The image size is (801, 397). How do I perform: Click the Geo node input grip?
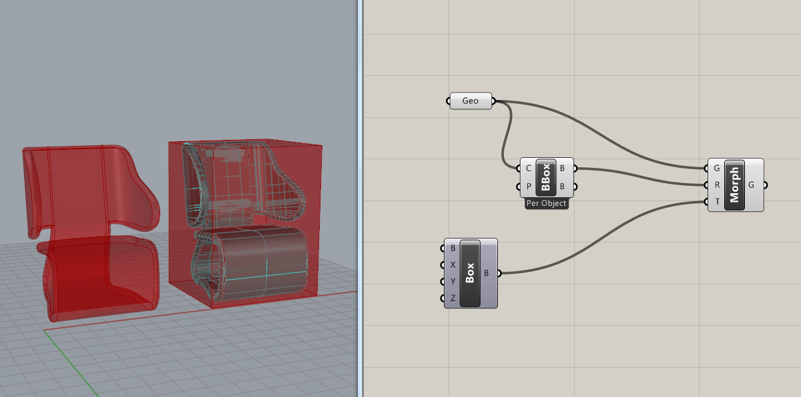448,101
